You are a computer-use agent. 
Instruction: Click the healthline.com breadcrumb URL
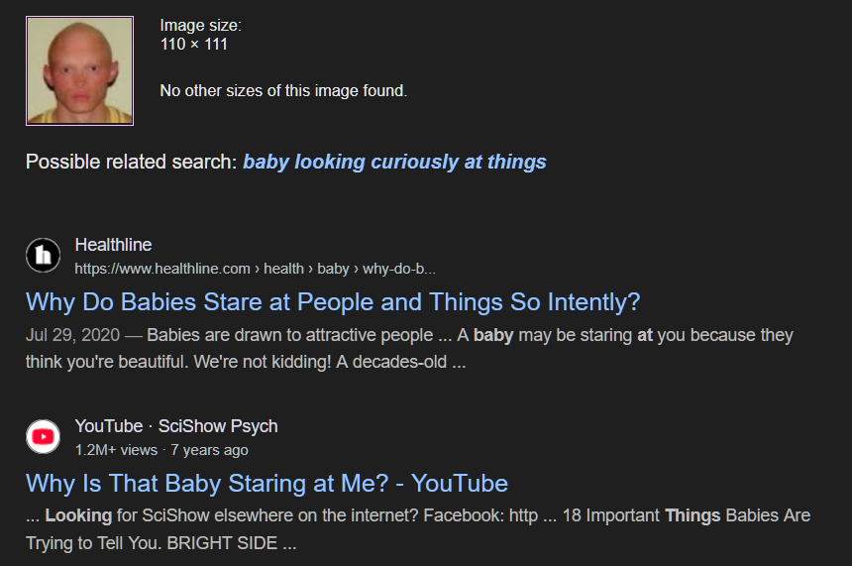click(x=255, y=269)
